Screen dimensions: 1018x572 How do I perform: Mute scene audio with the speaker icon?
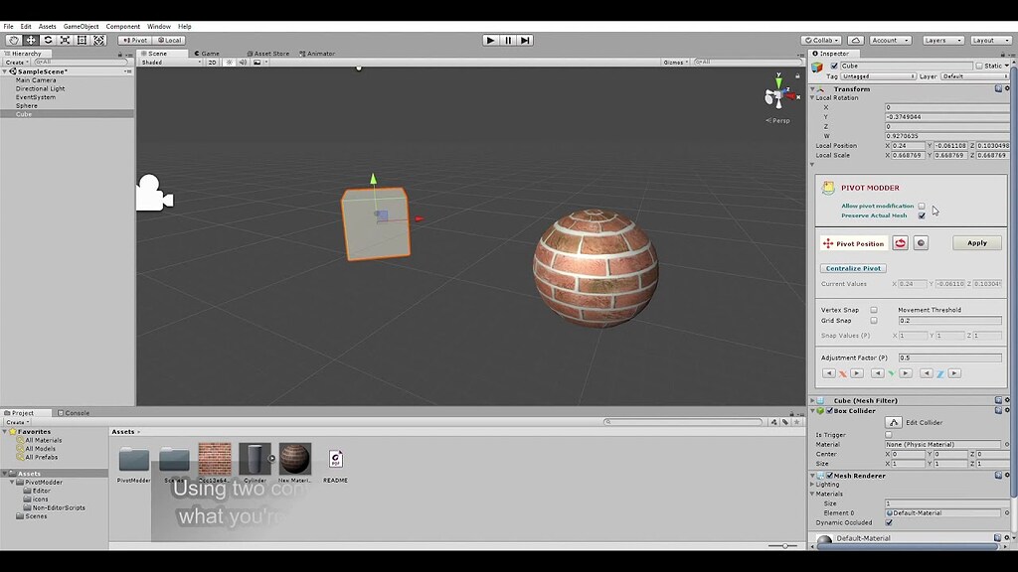pyautogui.click(x=244, y=61)
